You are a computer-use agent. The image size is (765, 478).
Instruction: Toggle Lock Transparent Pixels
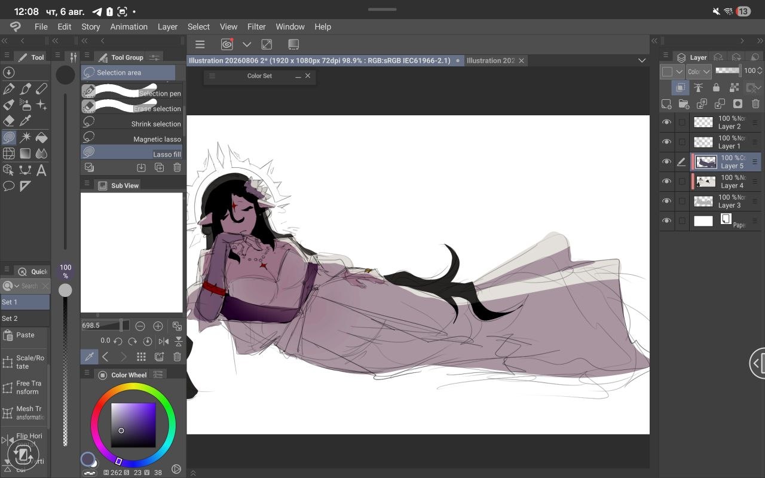[735, 88]
